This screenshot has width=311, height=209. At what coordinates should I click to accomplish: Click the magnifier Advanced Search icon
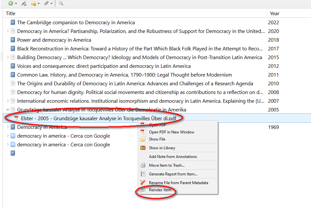click(61, 3)
